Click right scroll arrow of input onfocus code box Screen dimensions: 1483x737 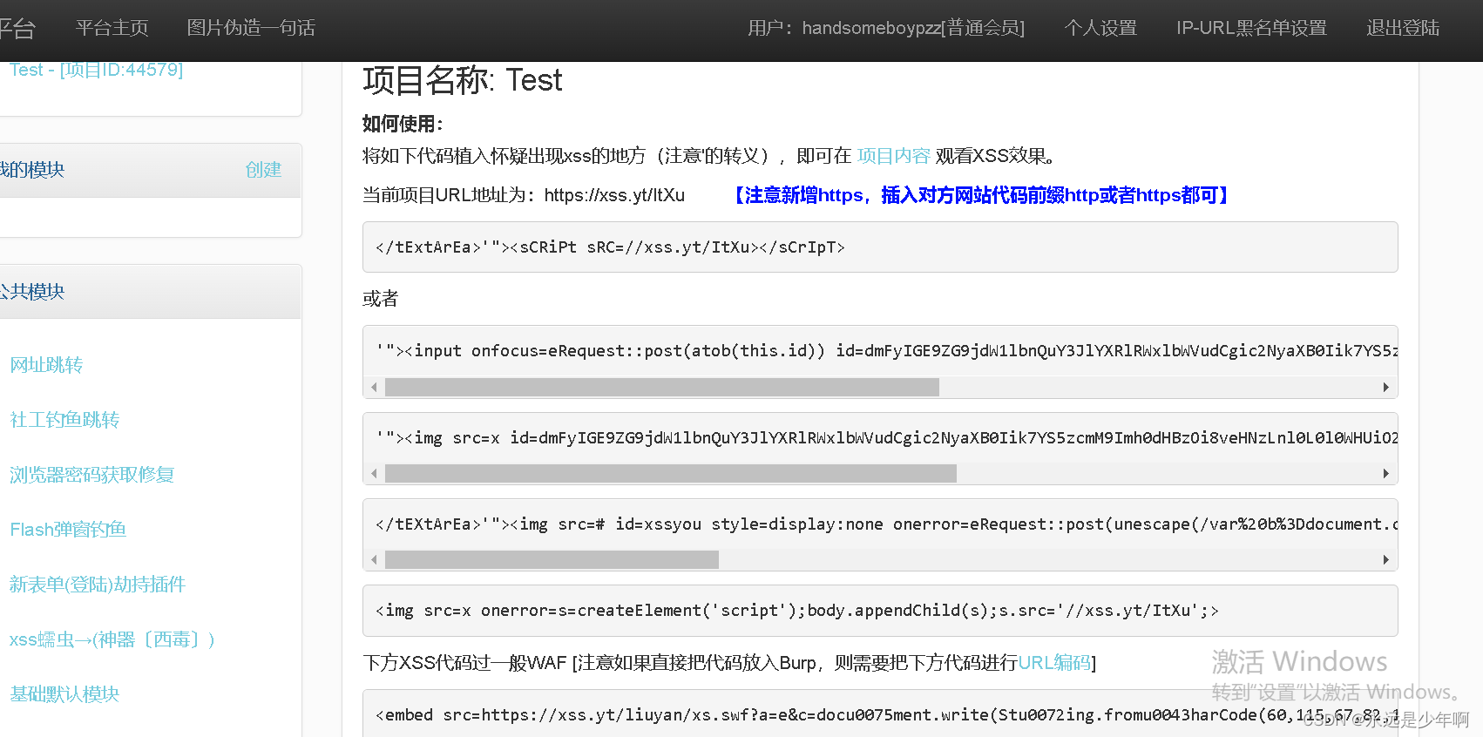click(1386, 387)
